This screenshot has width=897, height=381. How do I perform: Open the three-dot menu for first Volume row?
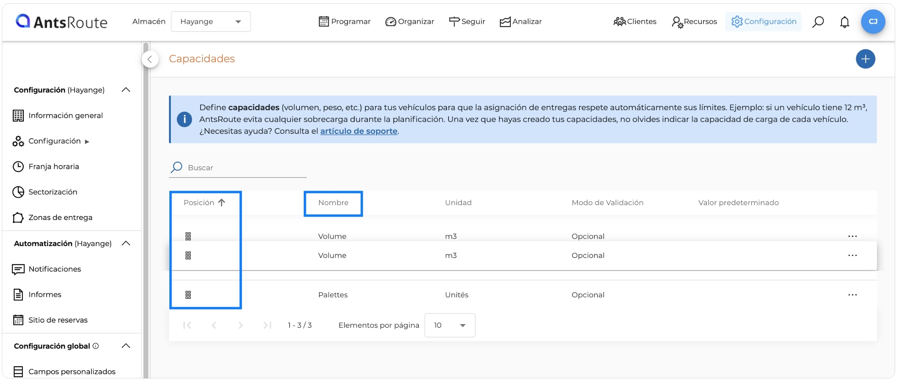pyautogui.click(x=852, y=236)
